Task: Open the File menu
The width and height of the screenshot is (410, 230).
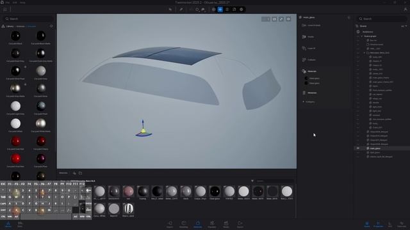Action: coord(8,3)
